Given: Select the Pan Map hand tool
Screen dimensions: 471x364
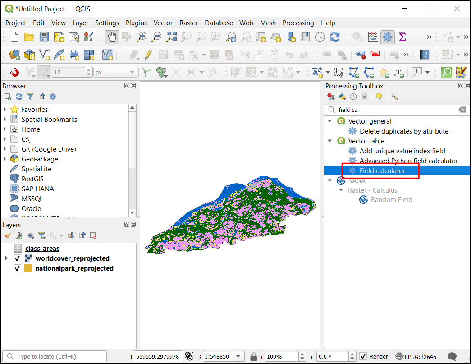Looking at the screenshot, I should tap(112, 37).
